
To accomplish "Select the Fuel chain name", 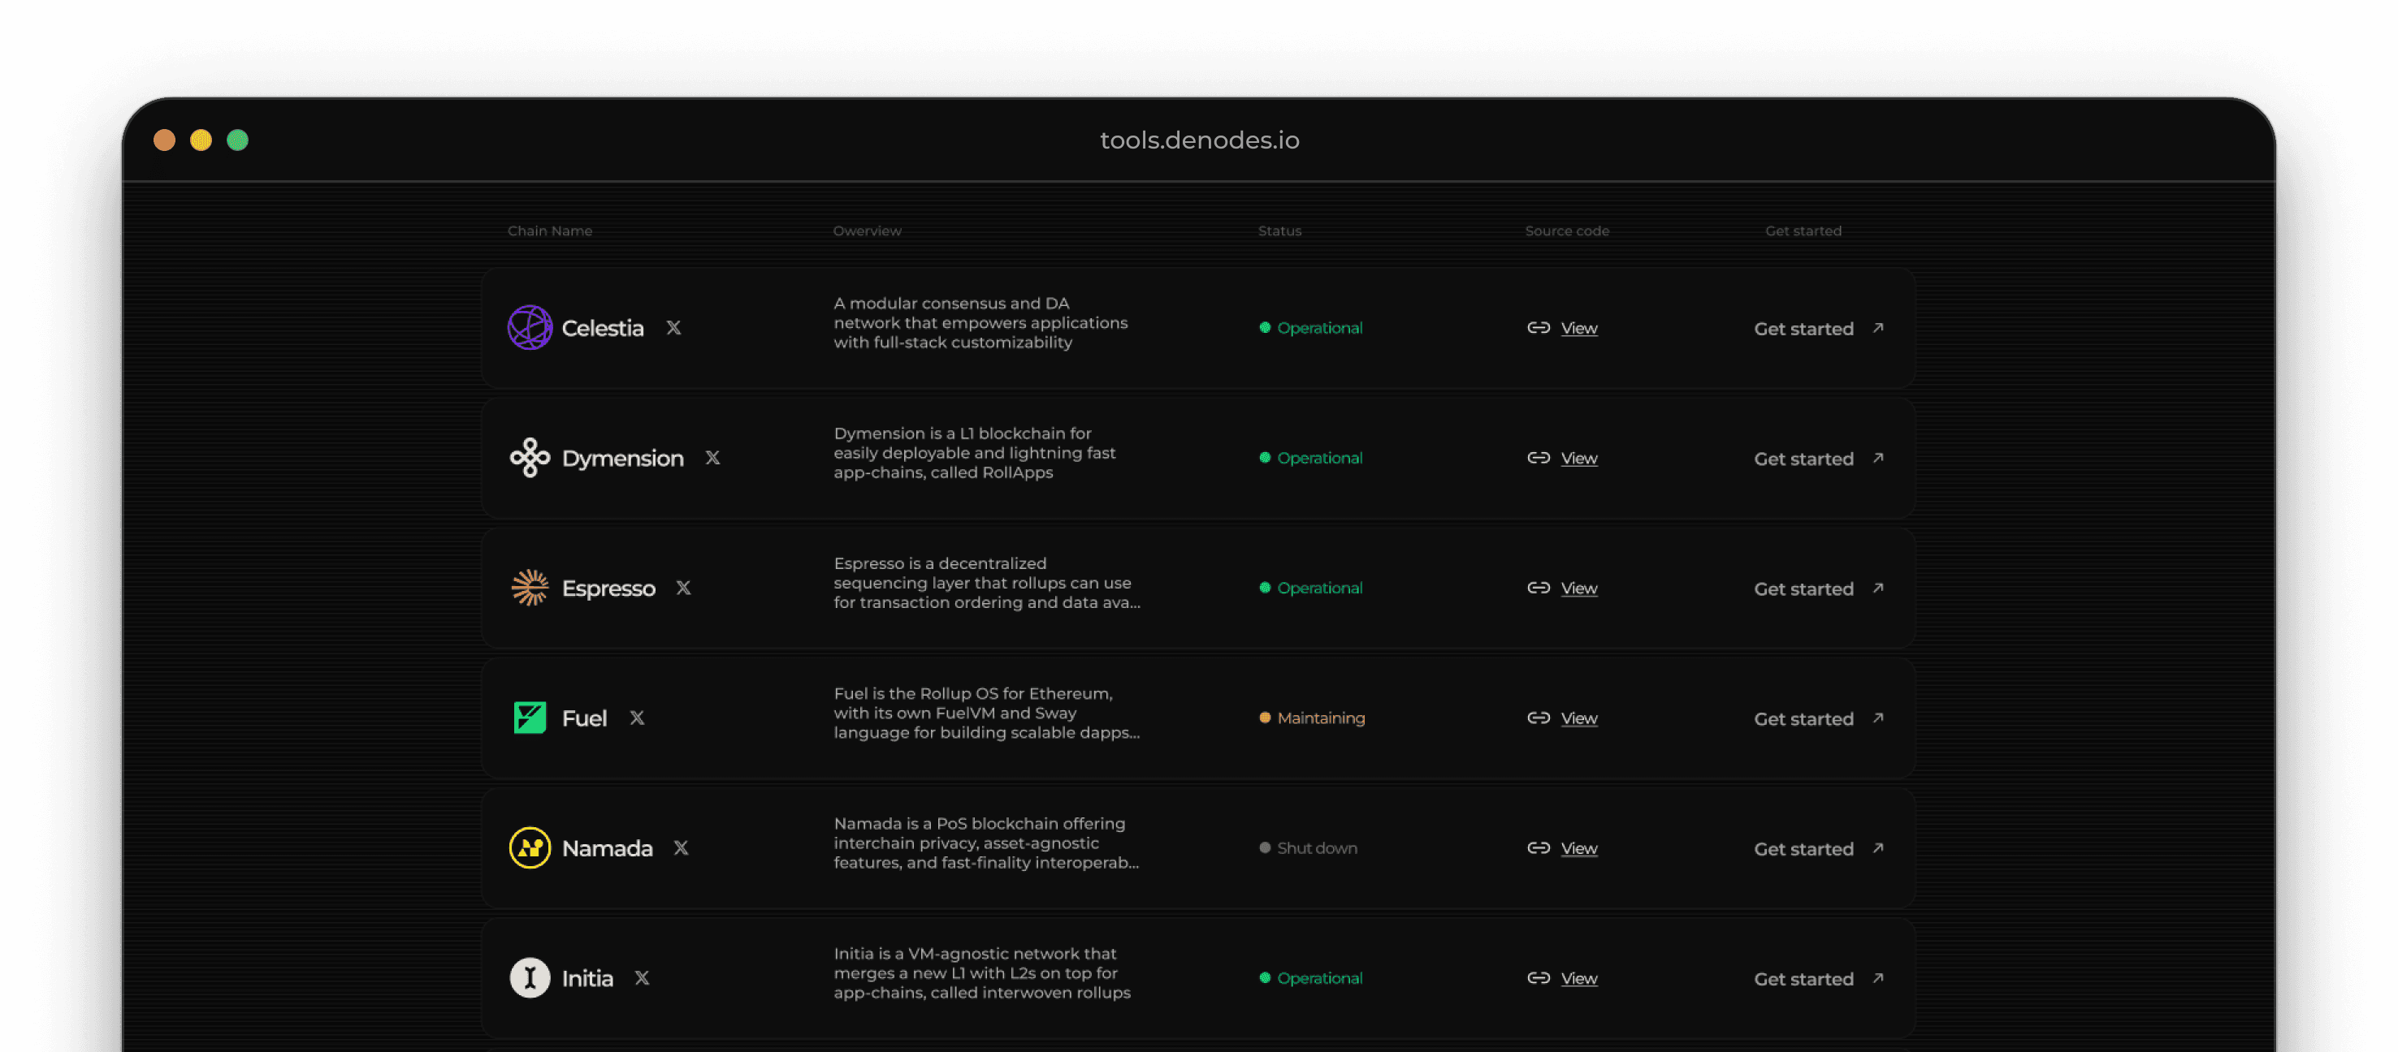I will [x=584, y=719].
